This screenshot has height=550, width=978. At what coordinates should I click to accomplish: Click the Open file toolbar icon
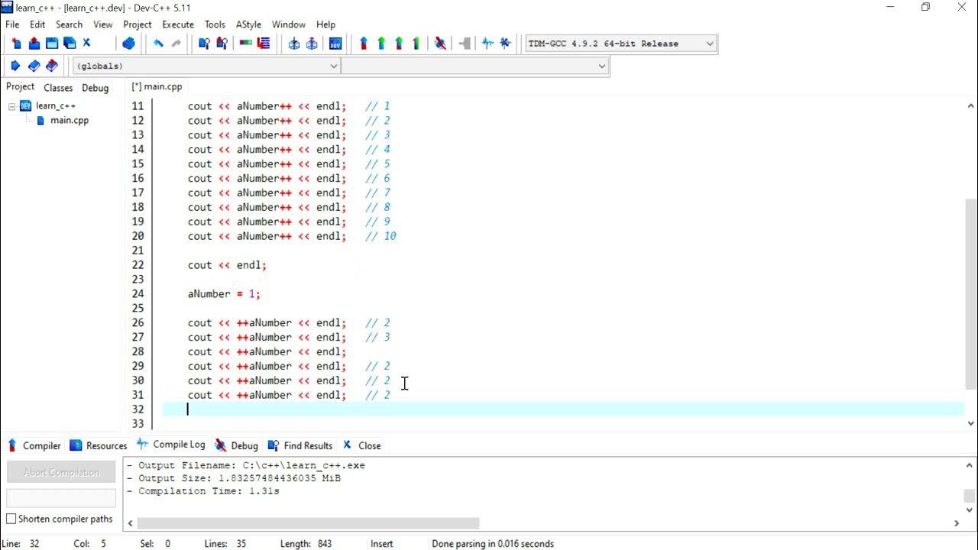click(34, 44)
